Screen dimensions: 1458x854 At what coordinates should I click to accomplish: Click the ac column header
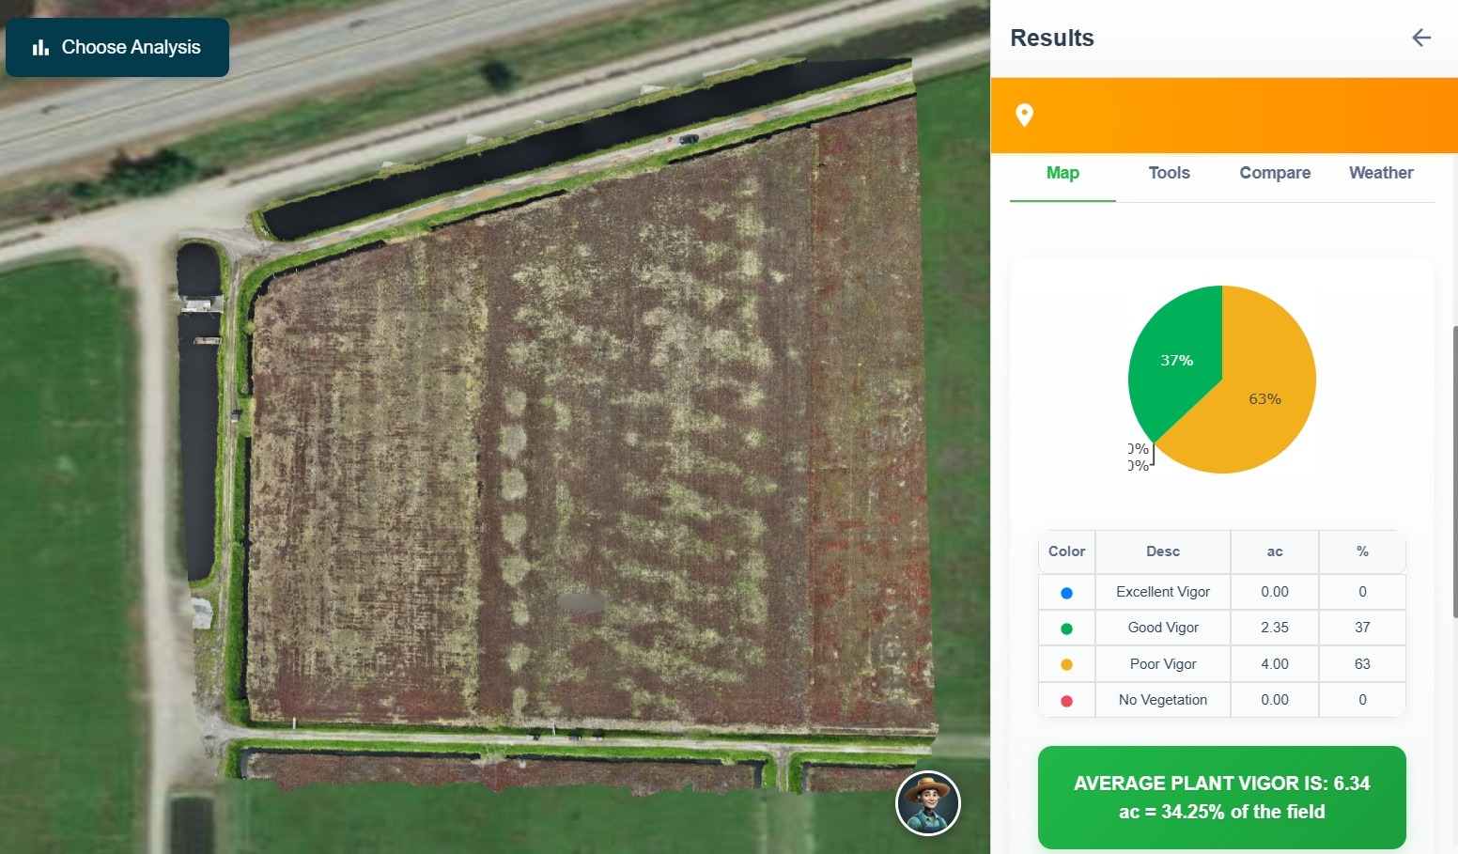[1274, 551]
